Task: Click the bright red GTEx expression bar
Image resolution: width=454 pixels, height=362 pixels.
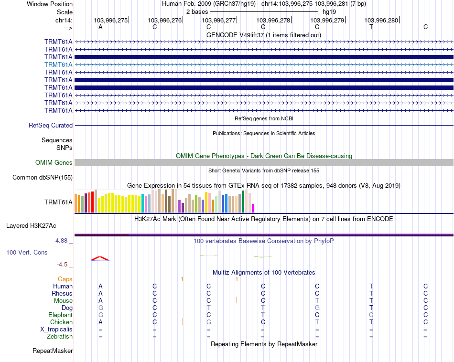Action: coord(92,202)
